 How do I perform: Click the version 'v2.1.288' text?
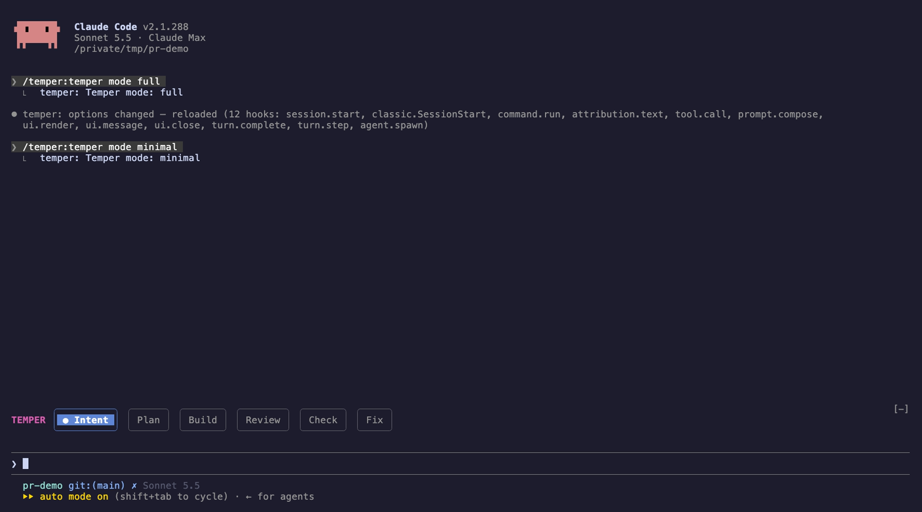(165, 27)
